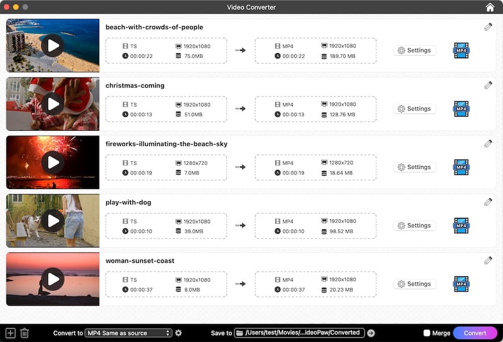Rename beach-with-crowds-of-people using its pencil icon

[x=488, y=27]
